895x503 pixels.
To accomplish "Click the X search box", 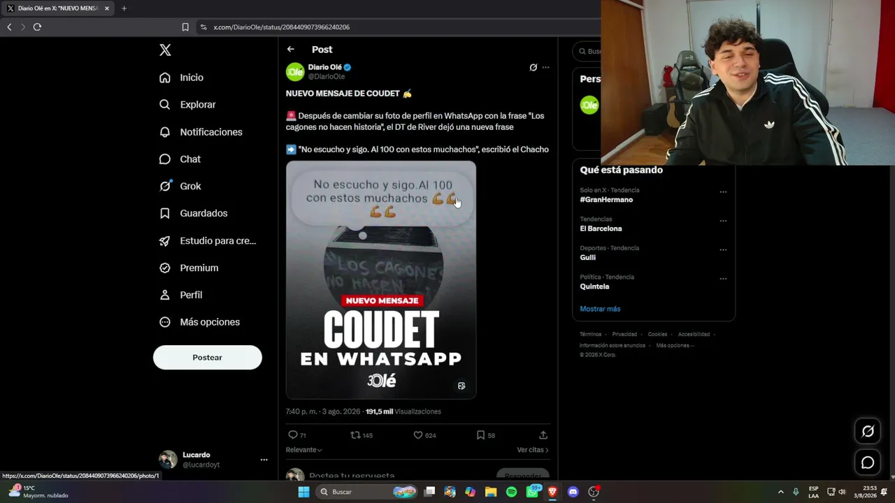I will [x=587, y=51].
